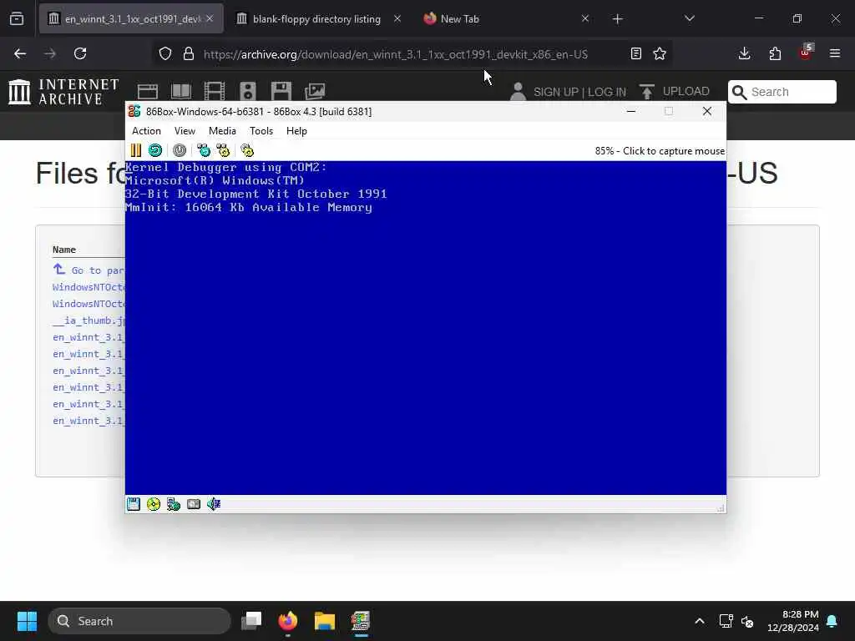This screenshot has width=855, height=641.
Task: Click the Internet Archive Web icon
Action: coord(147,91)
